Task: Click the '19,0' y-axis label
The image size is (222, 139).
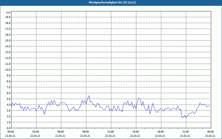Action: (8, 17)
